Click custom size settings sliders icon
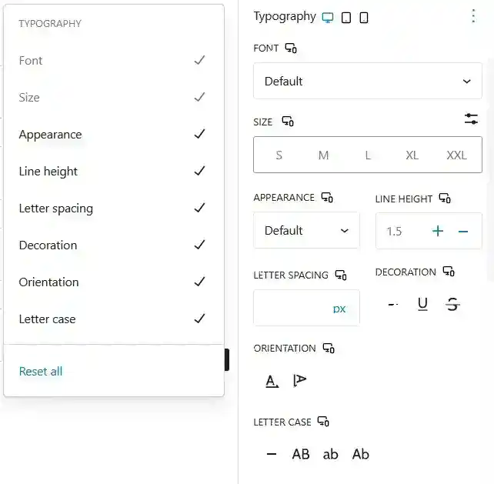 pyautogui.click(x=471, y=119)
